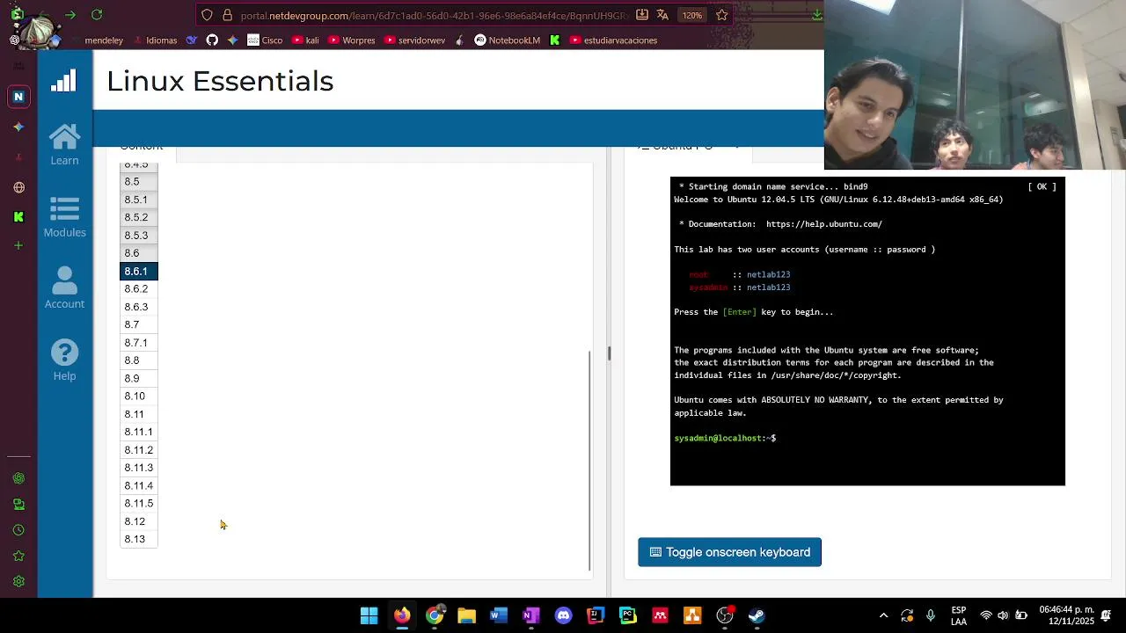Screen dimensions: 1126x633
Task: Click the site padlock icon
Action: pos(227,15)
